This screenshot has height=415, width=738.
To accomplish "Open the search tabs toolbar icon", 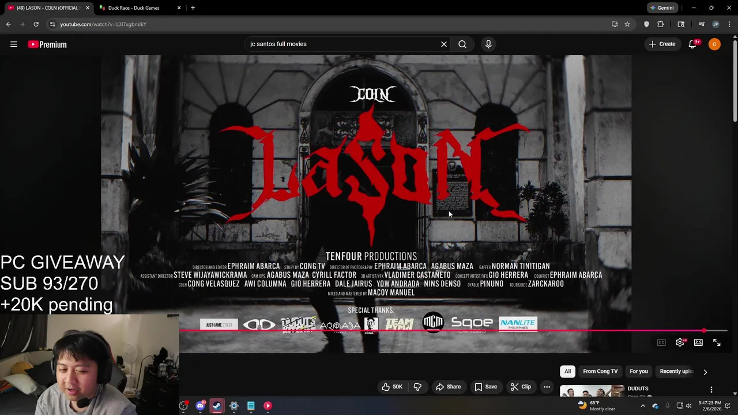I will coord(681,24).
